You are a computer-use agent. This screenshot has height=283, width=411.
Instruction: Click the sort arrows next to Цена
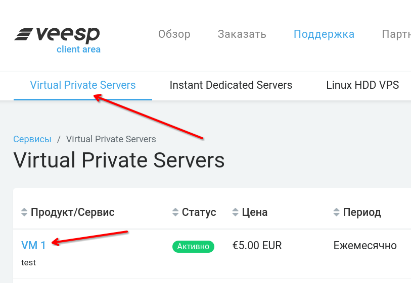pyautogui.click(x=235, y=212)
